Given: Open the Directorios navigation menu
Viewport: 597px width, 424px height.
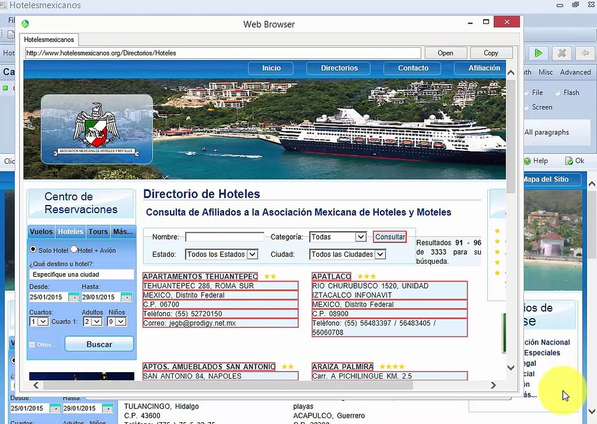Looking at the screenshot, I should 339,68.
